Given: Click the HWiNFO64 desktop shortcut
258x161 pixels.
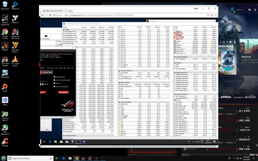Looking at the screenshot, I should click(x=5, y=74).
